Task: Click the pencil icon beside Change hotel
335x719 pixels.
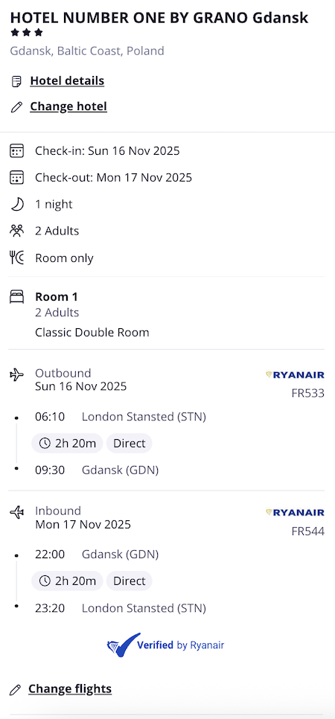Action: click(x=16, y=107)
